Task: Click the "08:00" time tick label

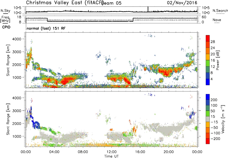Action: [x=83, y=152]
